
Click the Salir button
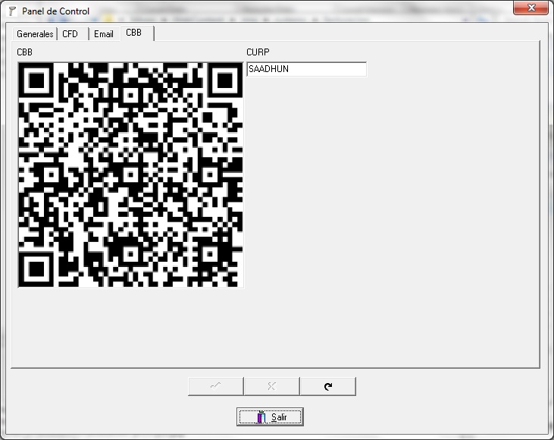coord(270,417)
